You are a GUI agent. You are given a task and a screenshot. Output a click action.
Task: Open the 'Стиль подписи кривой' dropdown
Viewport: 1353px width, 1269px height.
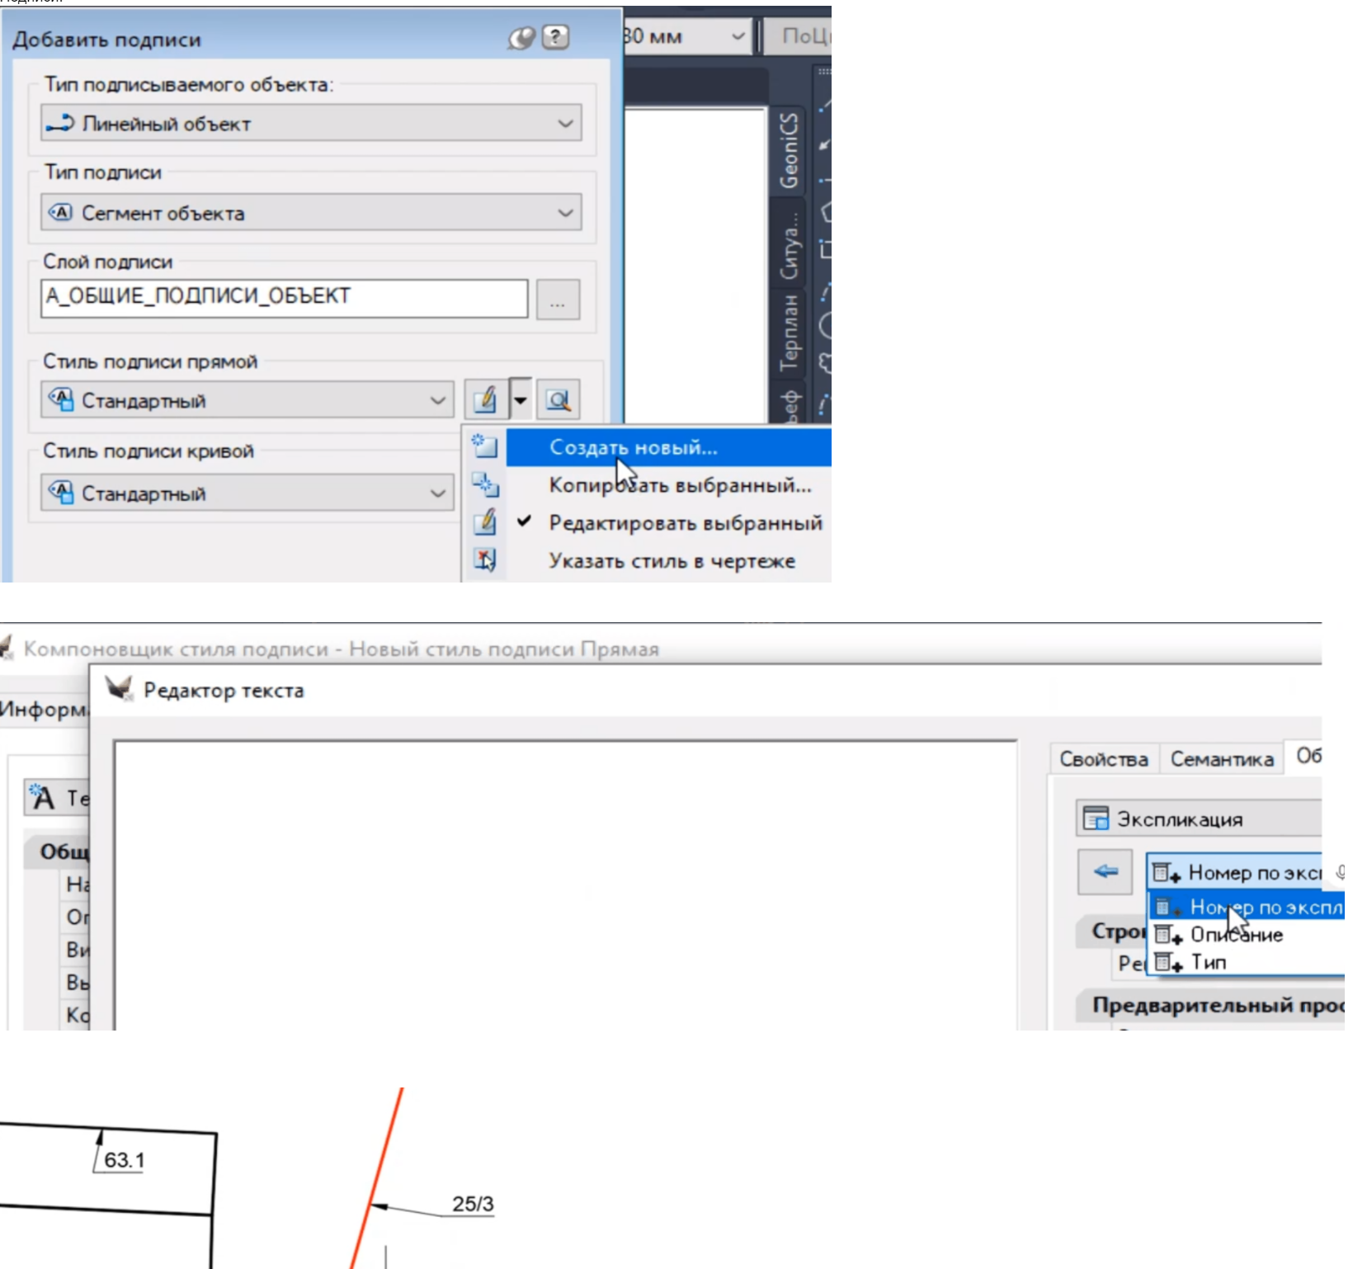247,493
